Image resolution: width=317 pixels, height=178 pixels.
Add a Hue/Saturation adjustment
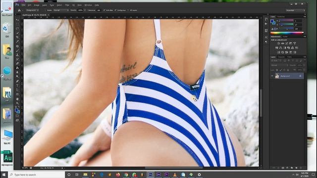(276, 48)
